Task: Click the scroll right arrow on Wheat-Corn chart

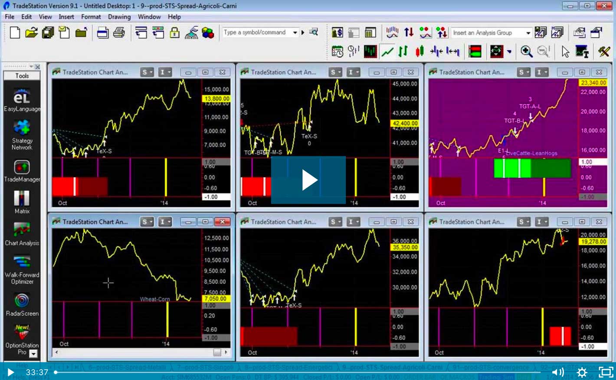Action: click(226, 353)
